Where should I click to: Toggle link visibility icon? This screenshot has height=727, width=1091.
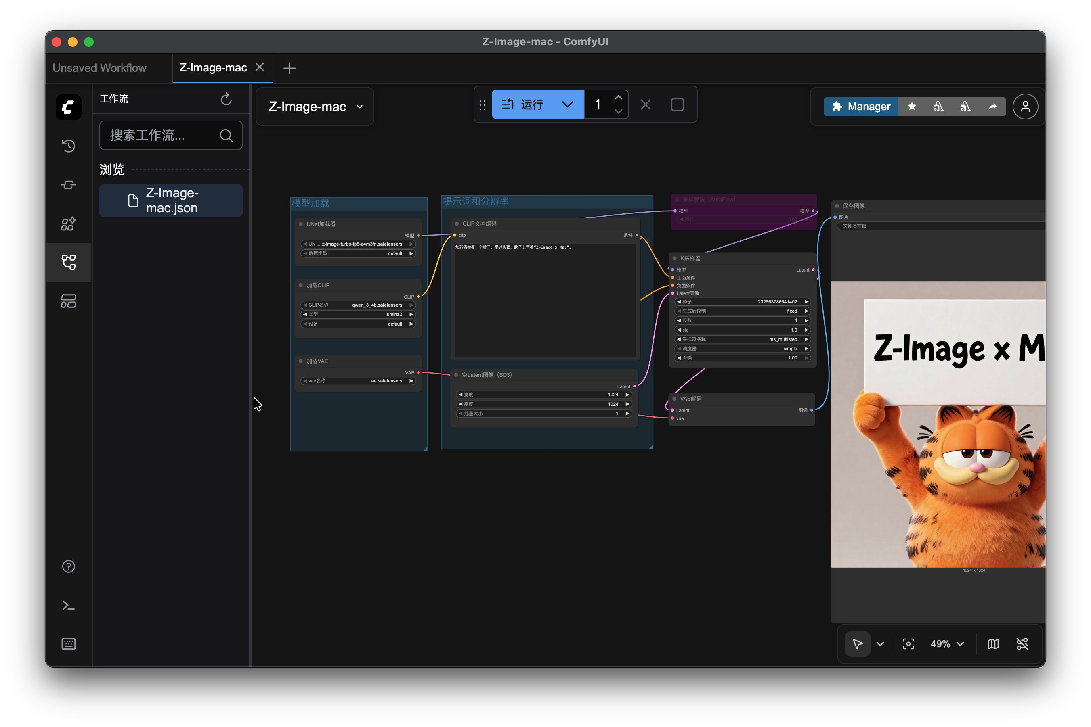1022,643
